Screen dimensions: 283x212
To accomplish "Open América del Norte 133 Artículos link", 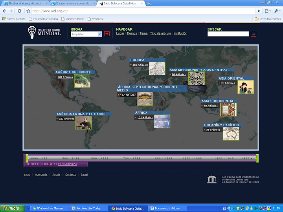I will [65, 77].
